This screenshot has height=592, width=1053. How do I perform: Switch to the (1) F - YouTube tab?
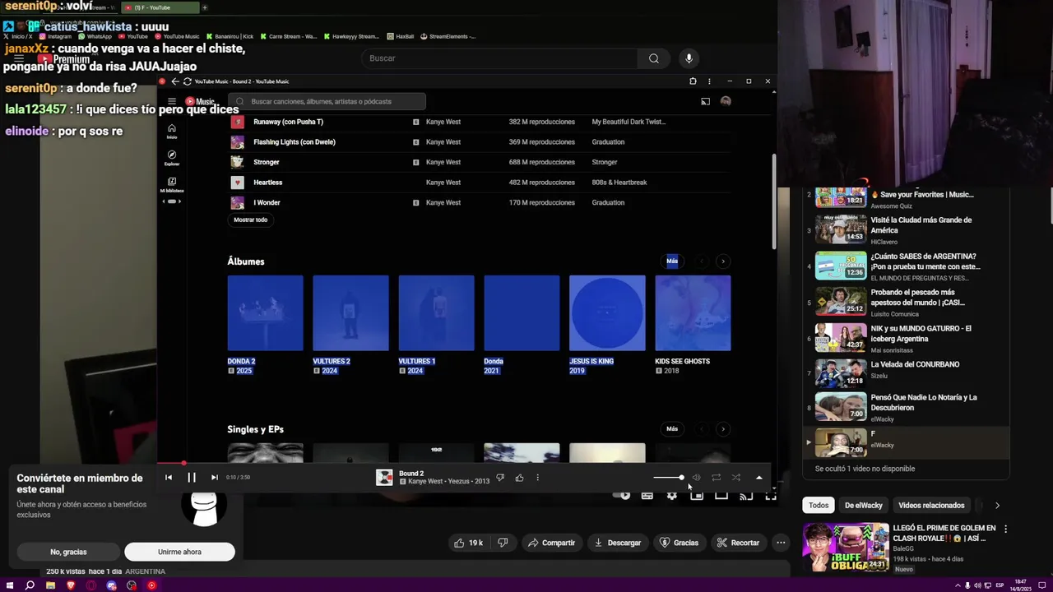click(x=159, y=7)
